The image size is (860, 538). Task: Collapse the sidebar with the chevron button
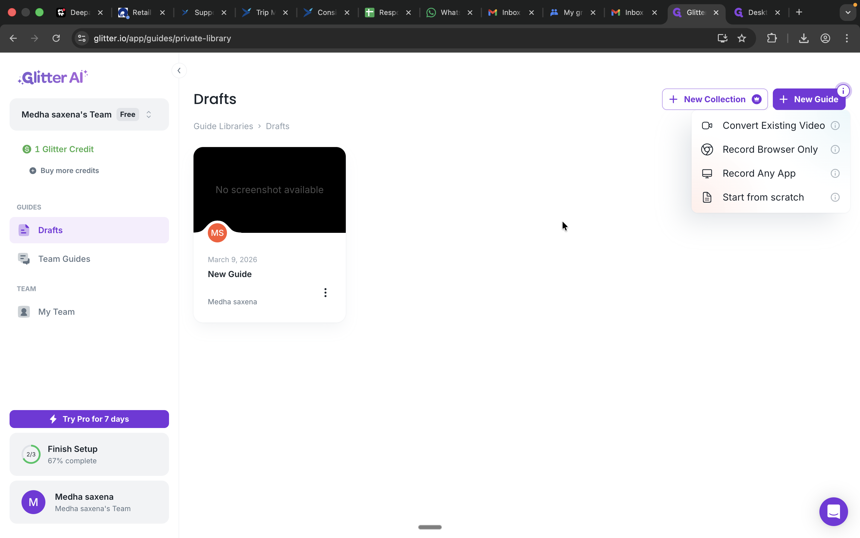(x=179, y=71)
